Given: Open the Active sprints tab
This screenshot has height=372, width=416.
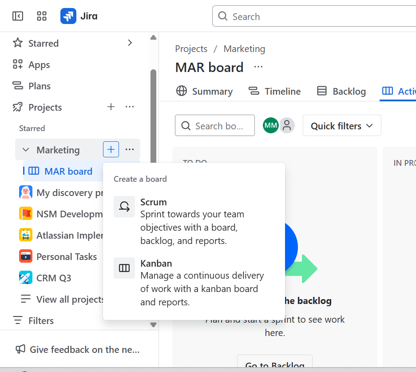Looking at the screenshot, I should tap(399, 91).
